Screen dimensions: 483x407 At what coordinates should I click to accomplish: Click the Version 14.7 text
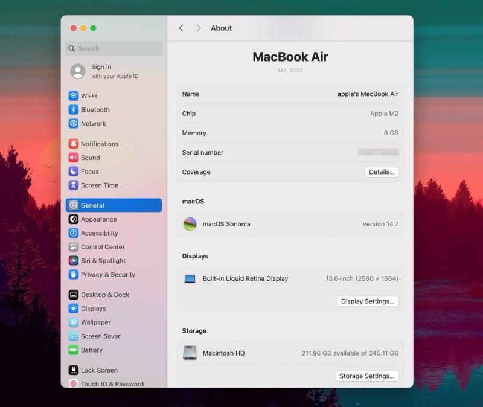coord(380,224)
